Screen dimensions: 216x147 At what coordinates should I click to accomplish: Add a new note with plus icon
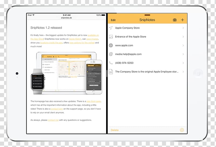click(x=183, y=20)
